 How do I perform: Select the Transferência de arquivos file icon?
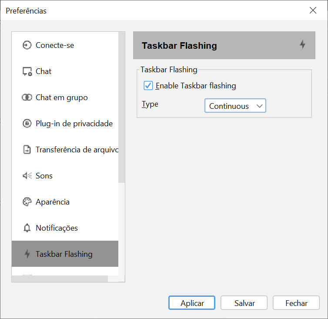(x=27, y=149)
